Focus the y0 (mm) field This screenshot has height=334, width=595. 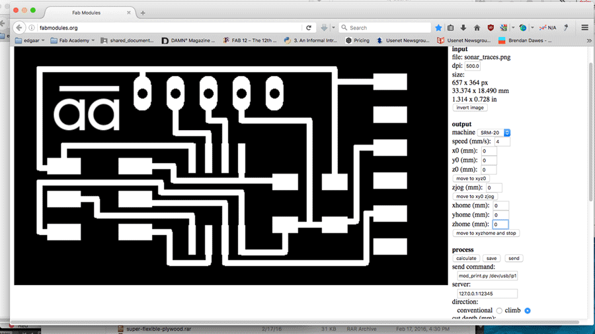coord(489,160)
